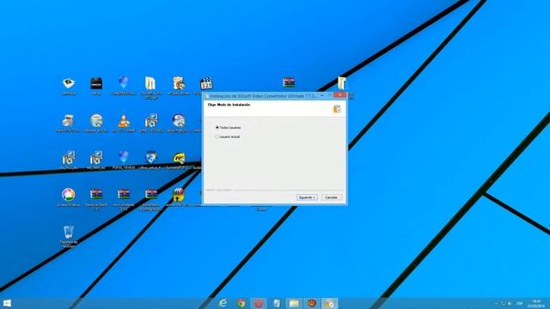The height and width of the screenshot is (309, 550).
Task: Click the installer package icon in header
Action: [x=337, y=109]
